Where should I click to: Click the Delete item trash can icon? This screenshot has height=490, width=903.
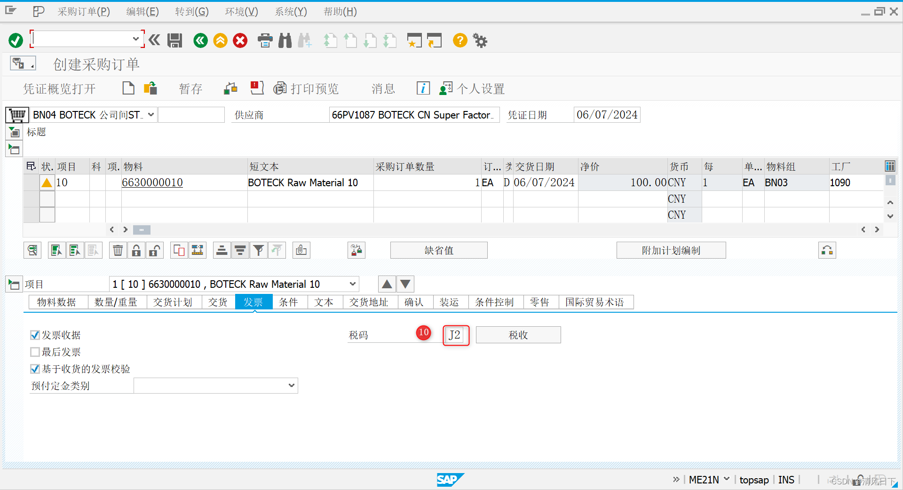(x=118, y=250)
